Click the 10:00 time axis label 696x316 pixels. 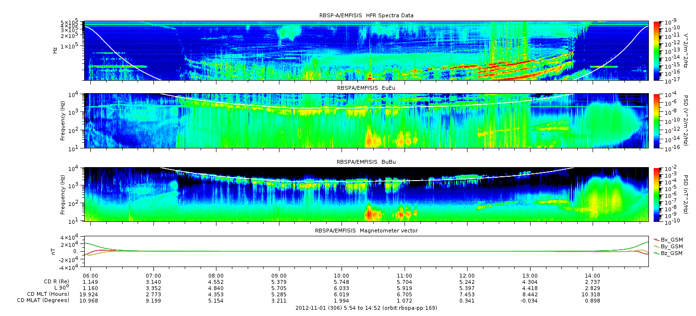342,276
